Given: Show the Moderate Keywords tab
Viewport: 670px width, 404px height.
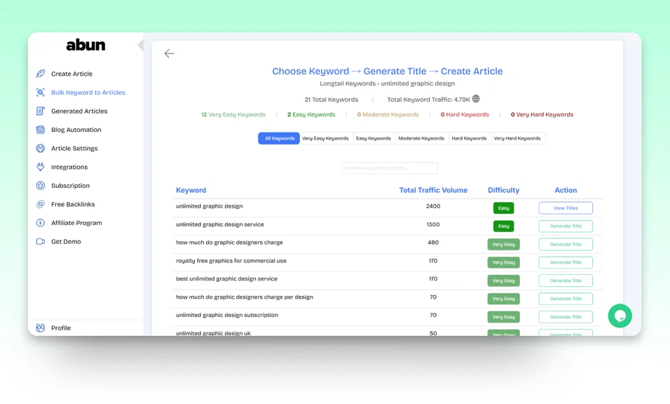Looking at the screenshot, I should [x=421, y=138].
